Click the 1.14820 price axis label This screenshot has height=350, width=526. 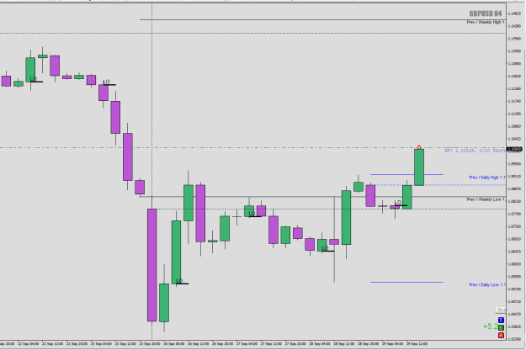click(x=514, y=13)
